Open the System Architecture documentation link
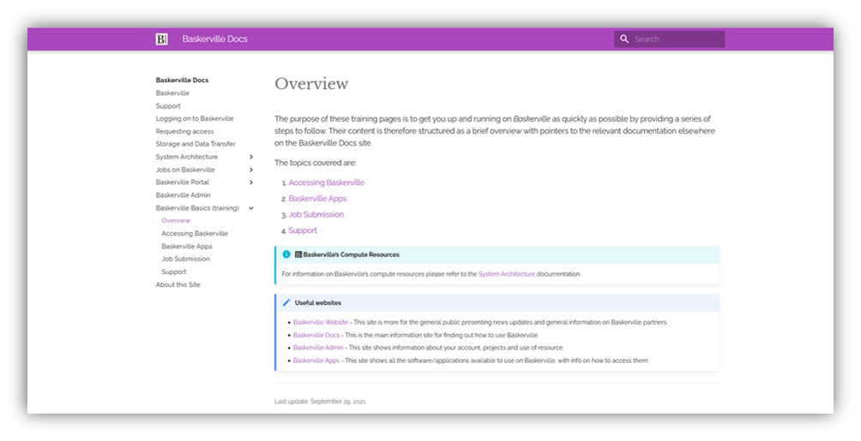This screenshot has width=861, height=441. pos(506,274)
